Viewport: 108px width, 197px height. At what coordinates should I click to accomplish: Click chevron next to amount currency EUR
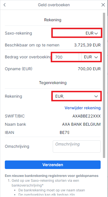coord(96,57)
